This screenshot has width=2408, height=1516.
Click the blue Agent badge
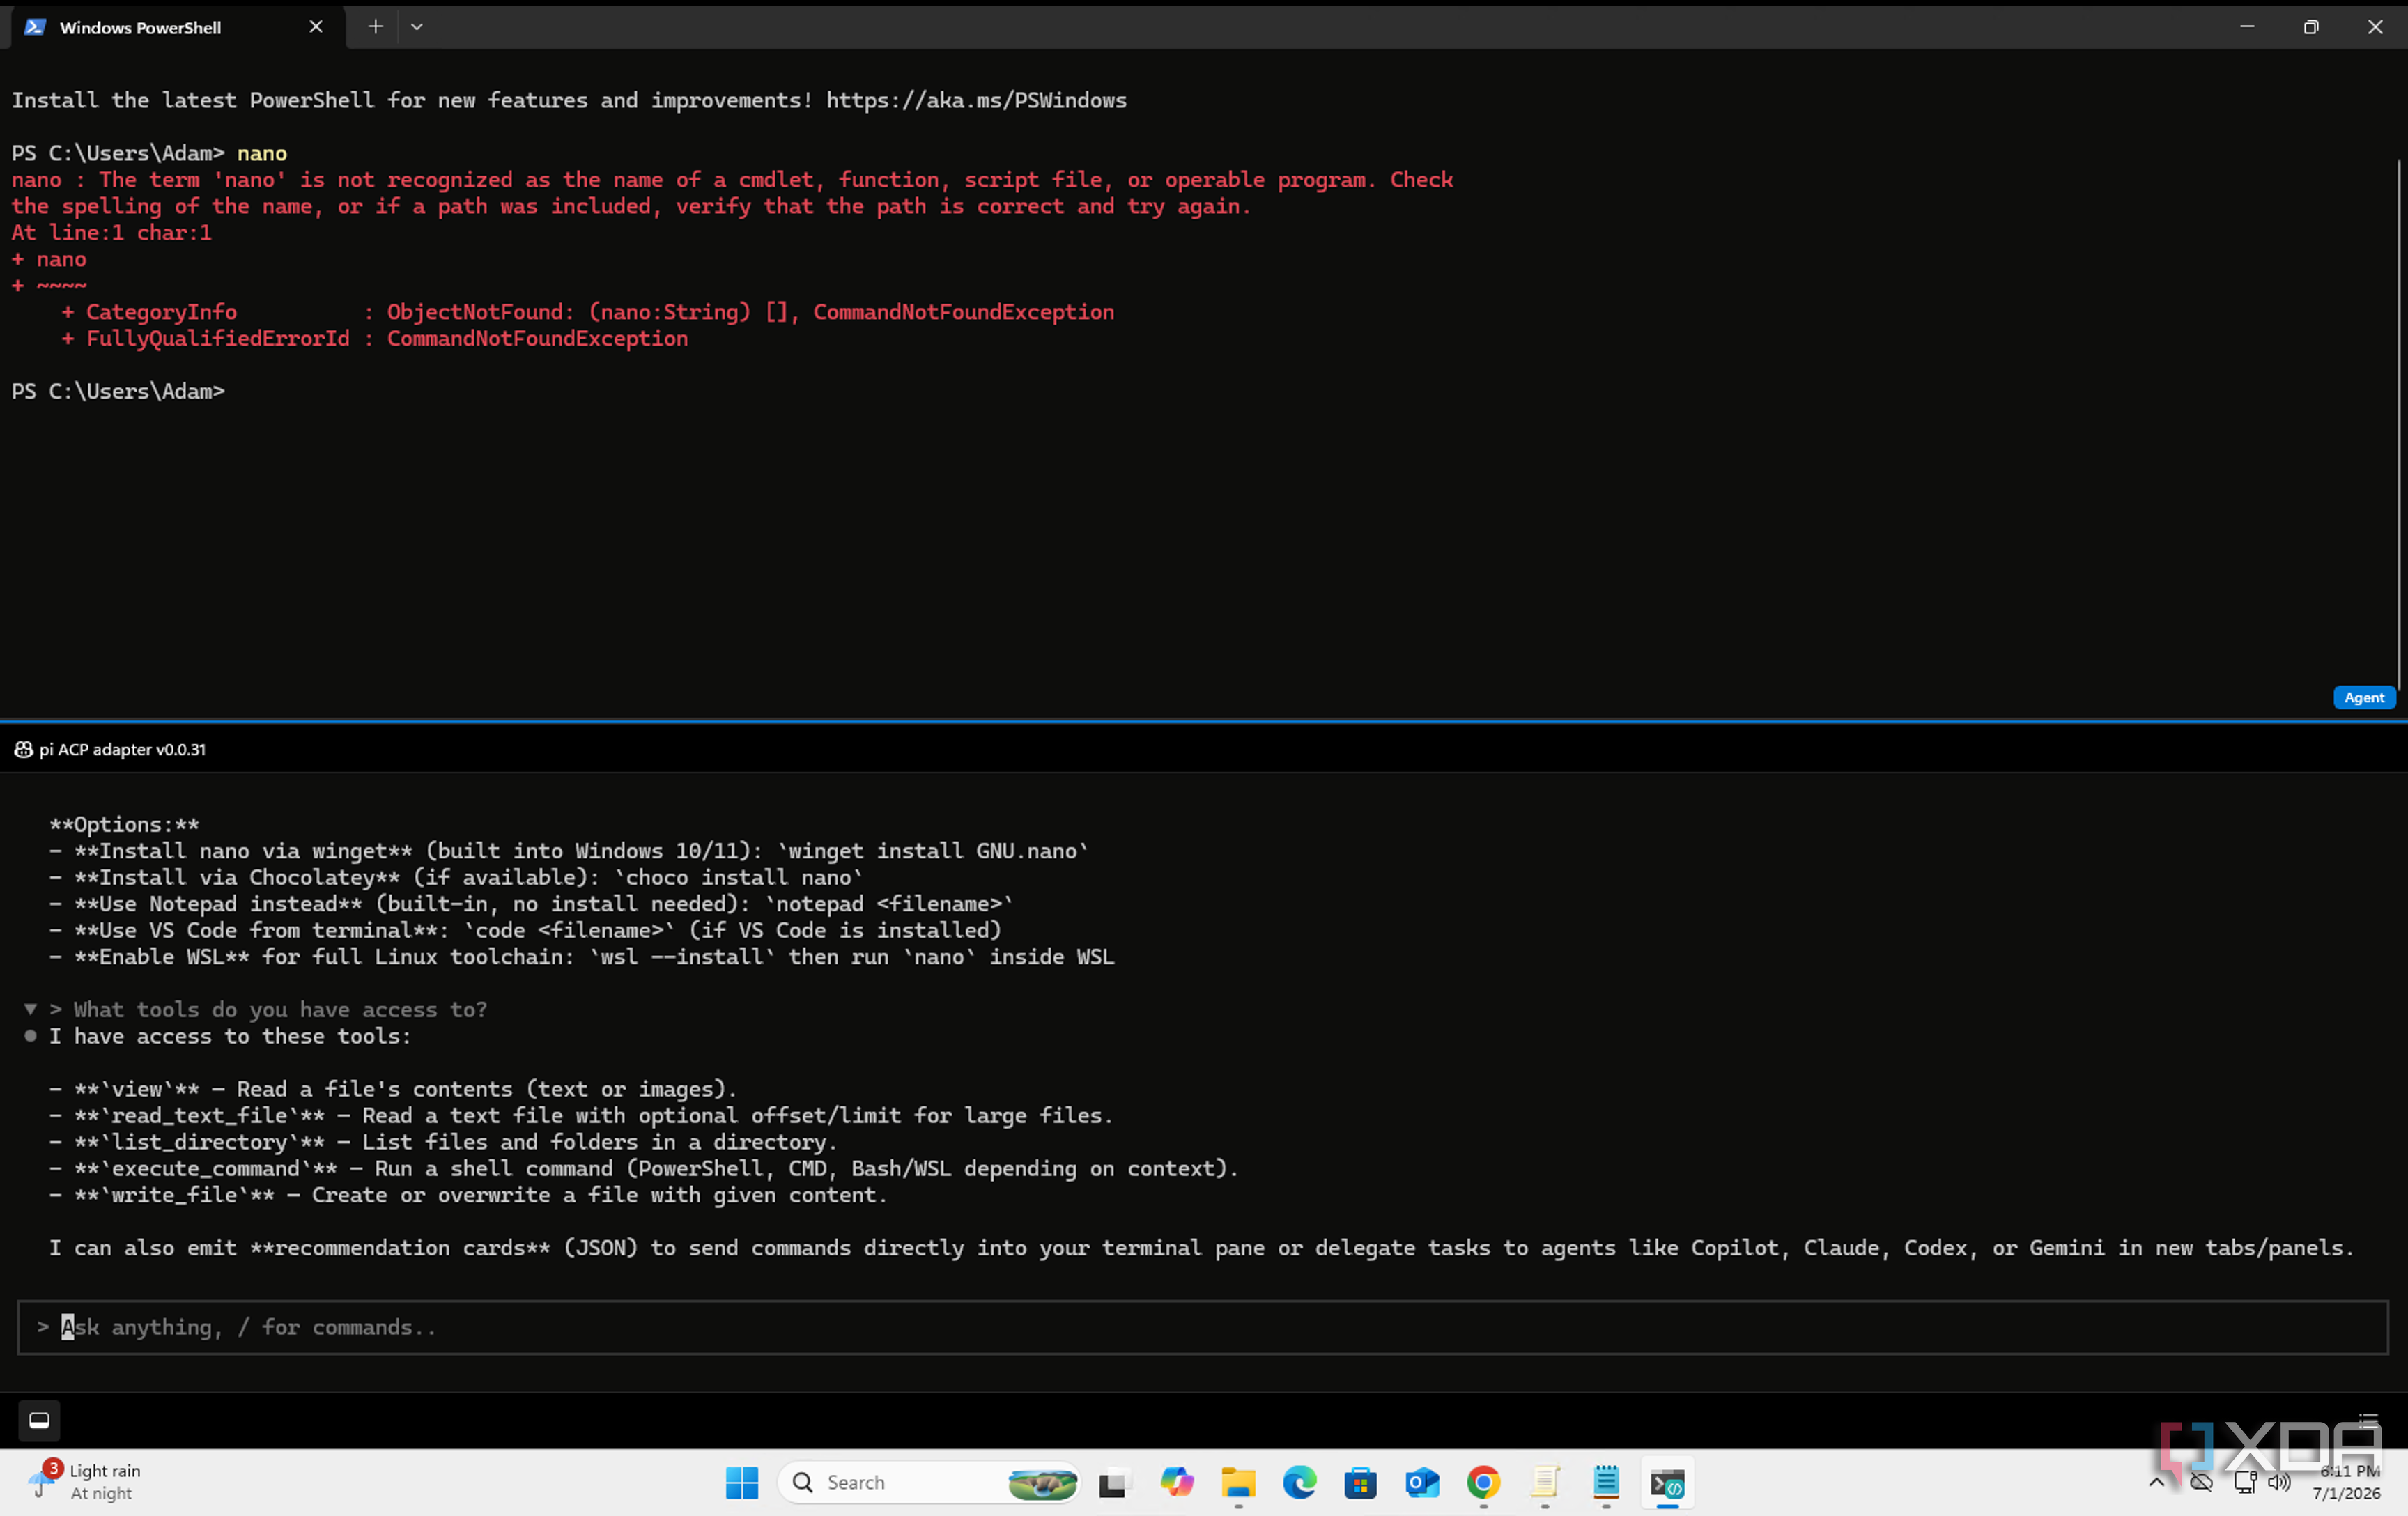point(2363,697)
